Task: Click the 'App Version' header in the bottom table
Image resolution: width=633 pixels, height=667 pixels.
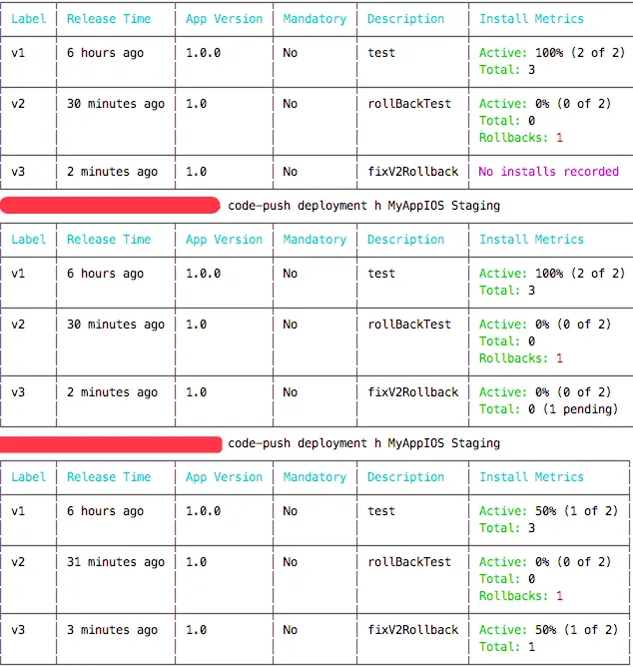Action: (x=225, y=477)
